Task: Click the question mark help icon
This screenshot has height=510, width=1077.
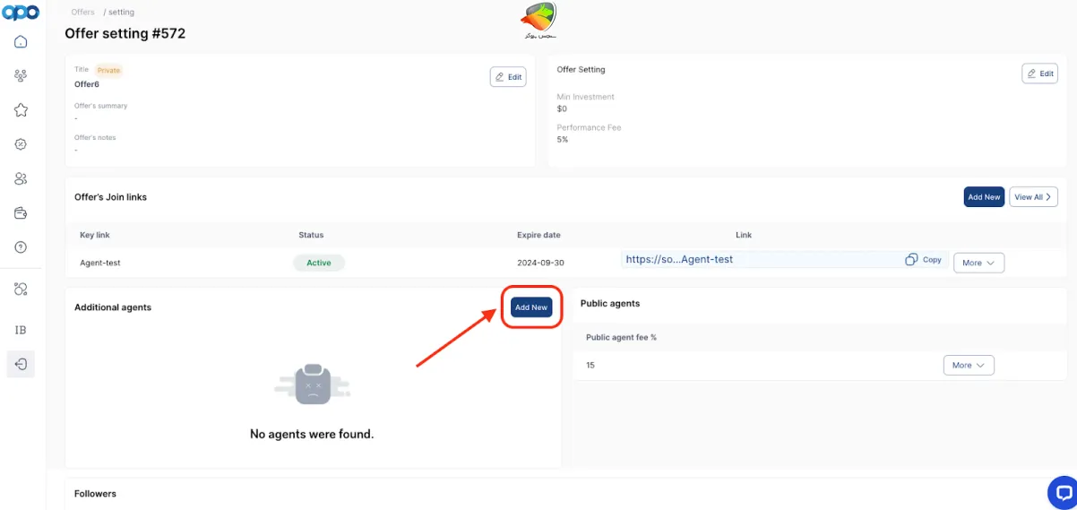Action: [x=21, y=247]
